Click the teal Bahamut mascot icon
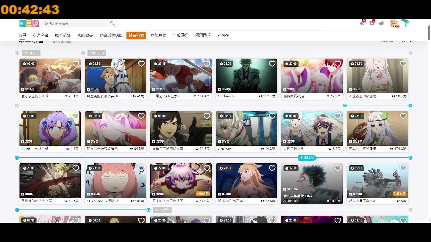 click(x=405, y=23)
